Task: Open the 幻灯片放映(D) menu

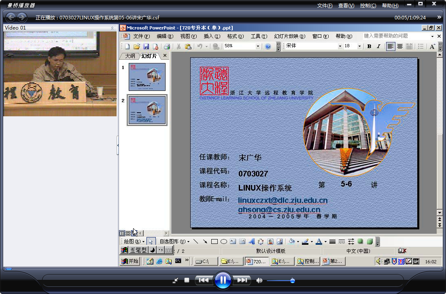Action: [289, 36]
